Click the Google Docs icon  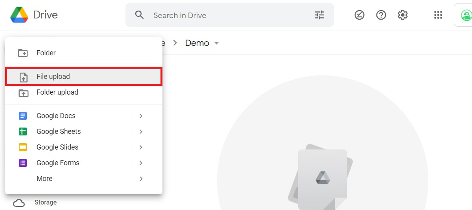(x=23, y=116)
